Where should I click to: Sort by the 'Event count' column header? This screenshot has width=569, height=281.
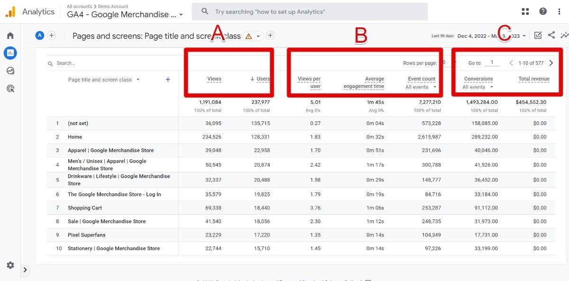[x=422, y=79]
